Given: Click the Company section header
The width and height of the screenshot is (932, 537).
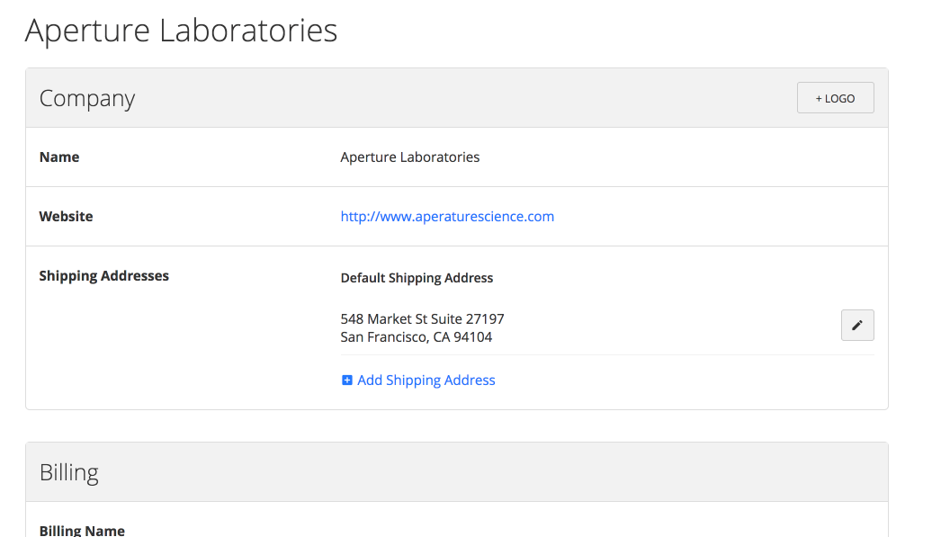Looking at the screenshot, I should point(86,99).
